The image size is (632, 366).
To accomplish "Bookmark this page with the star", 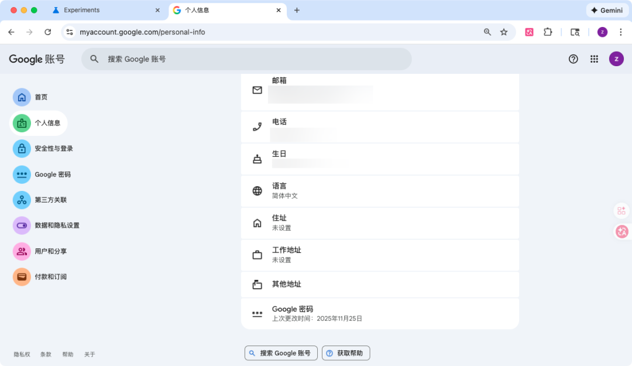I will coord(504,32).
